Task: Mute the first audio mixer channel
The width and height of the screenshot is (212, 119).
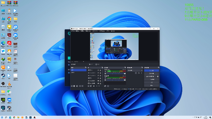Action: click(x=105, y=74)
